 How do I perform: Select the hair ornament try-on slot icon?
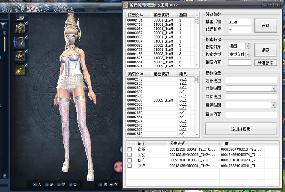pos(20,42)
